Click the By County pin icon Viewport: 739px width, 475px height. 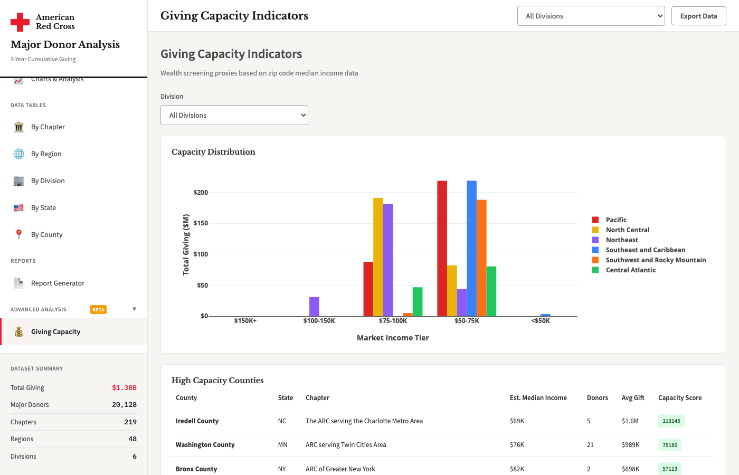click(19, 235)
